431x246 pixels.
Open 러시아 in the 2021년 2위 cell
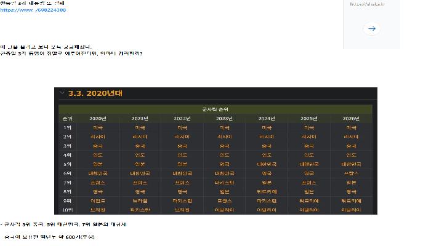[x=140, y=137]
